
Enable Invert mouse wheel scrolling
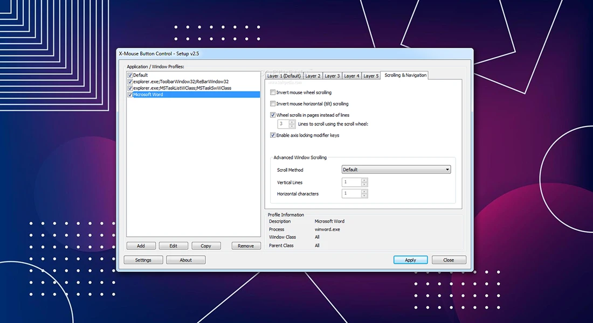coord(273,92)
